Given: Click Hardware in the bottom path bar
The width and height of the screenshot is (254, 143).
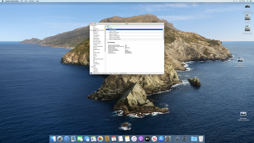Looking at the screenshot, I should coord(104,73).
